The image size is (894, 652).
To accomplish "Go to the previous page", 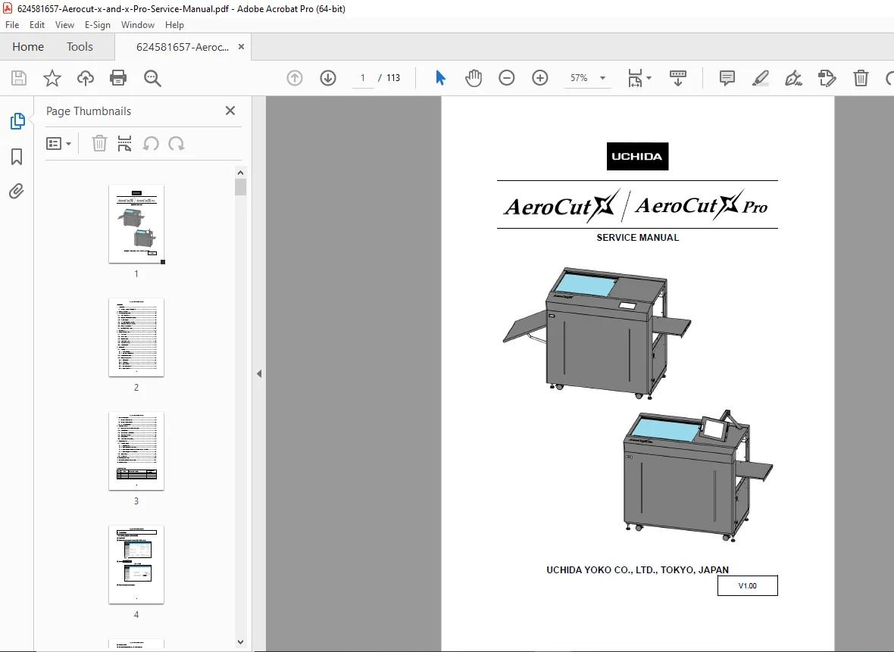I will point(294,78).
